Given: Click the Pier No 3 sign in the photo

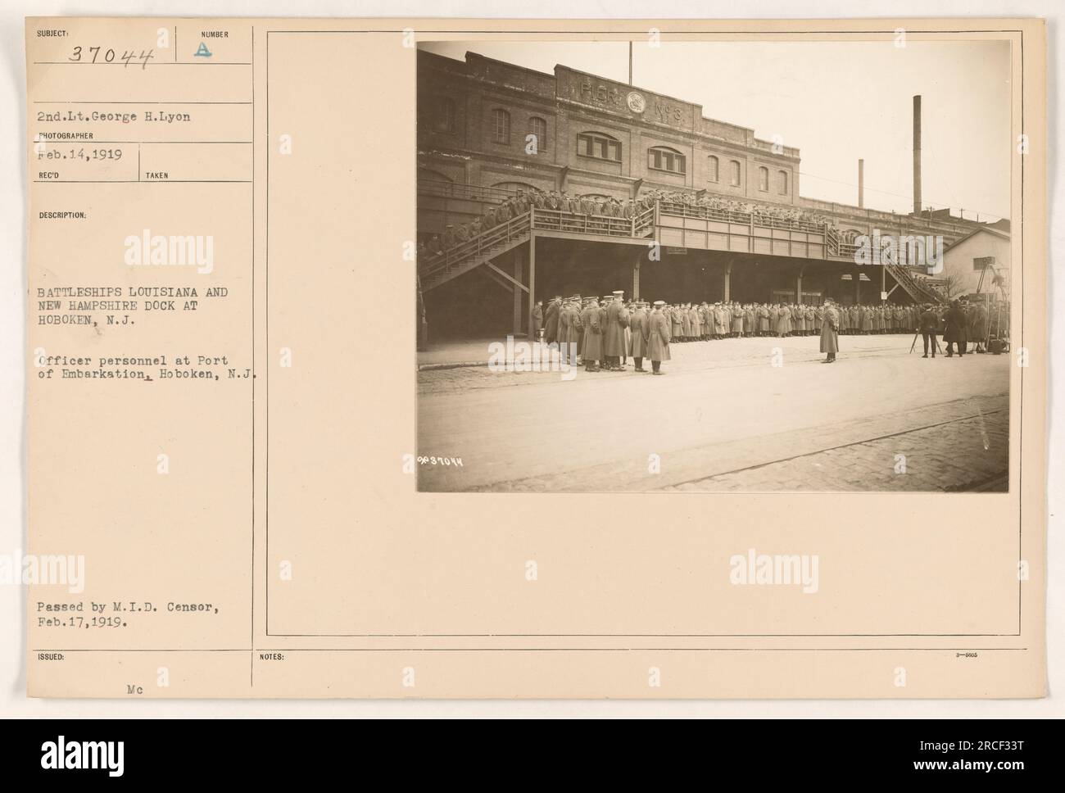Looking at the screenshot, I should tap(632, 102).
